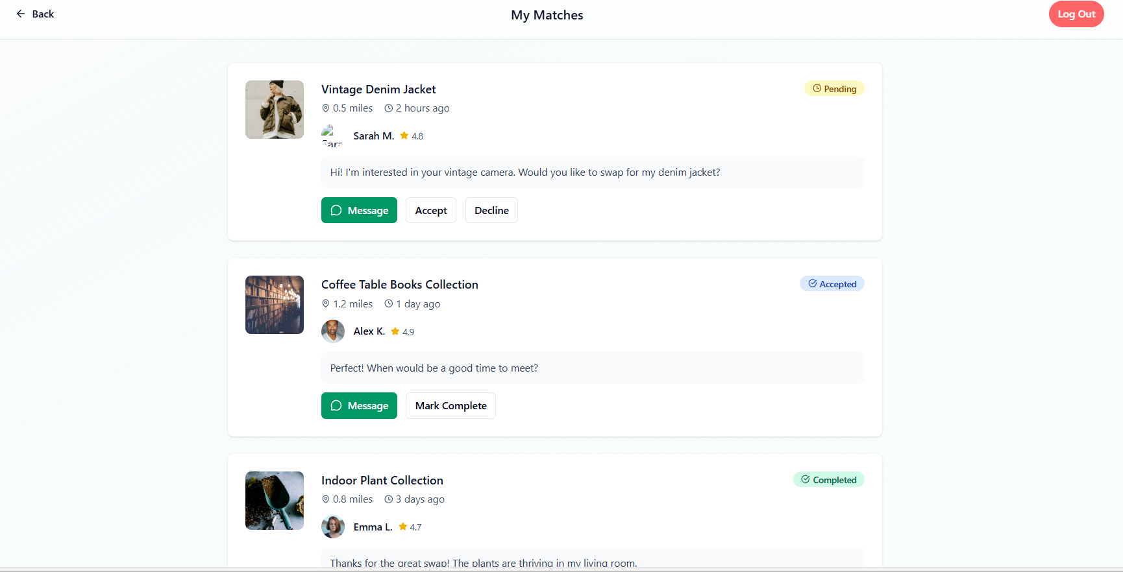1123x572 pixels.
Task: Click the Sarah M. name
Action: point(374,136)
